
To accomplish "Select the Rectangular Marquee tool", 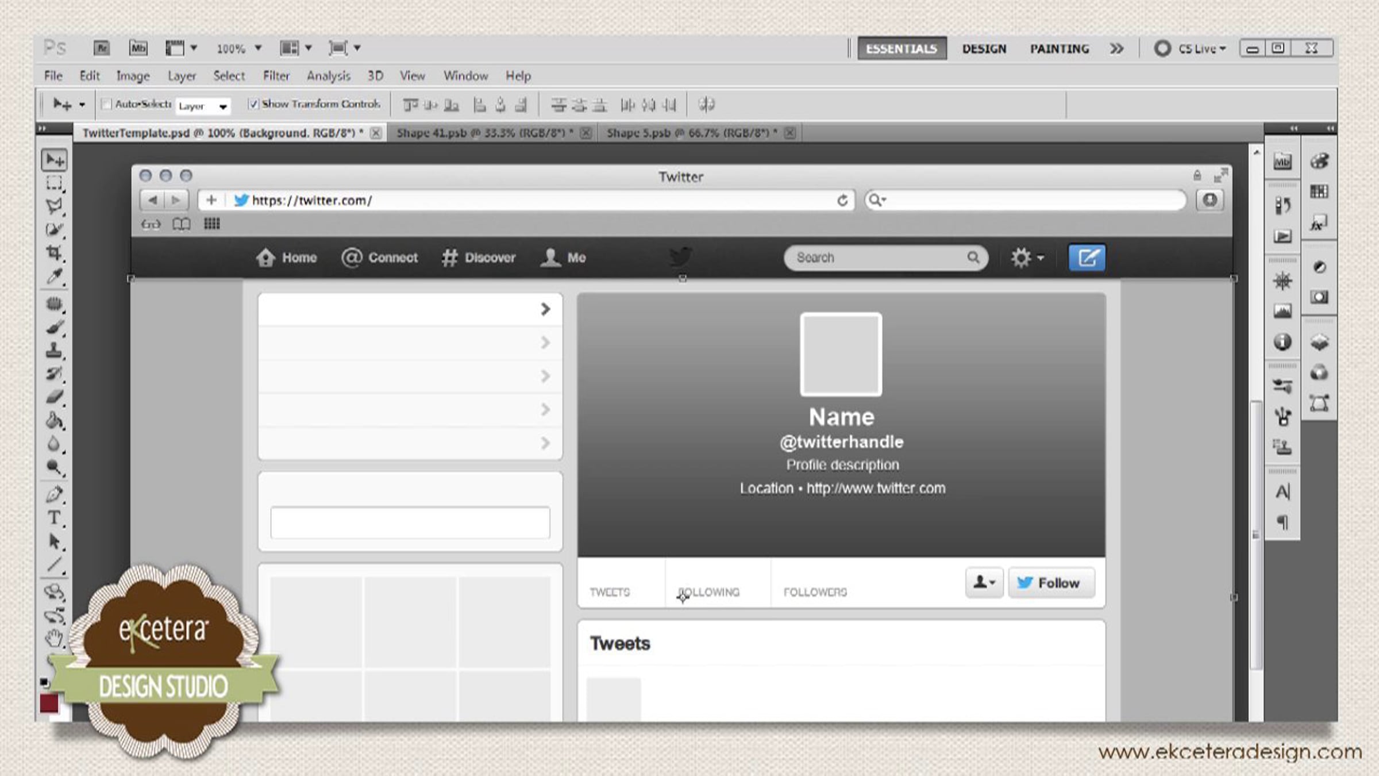I will (54, 183).
